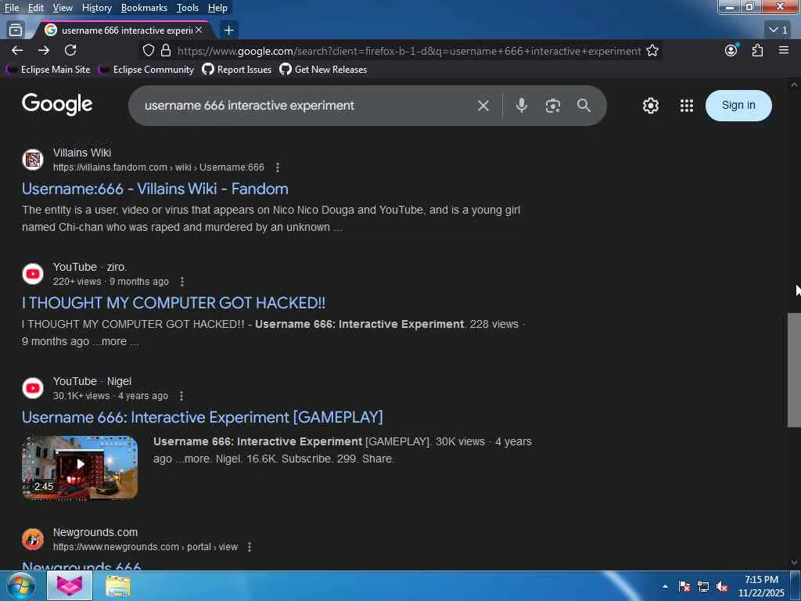Open Get New Releases bookmark
Viewport: 801px width, 601px height.
pos(323,70)
